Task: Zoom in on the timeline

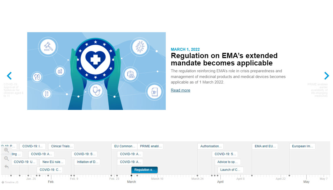Action: (x=6, y=150)
